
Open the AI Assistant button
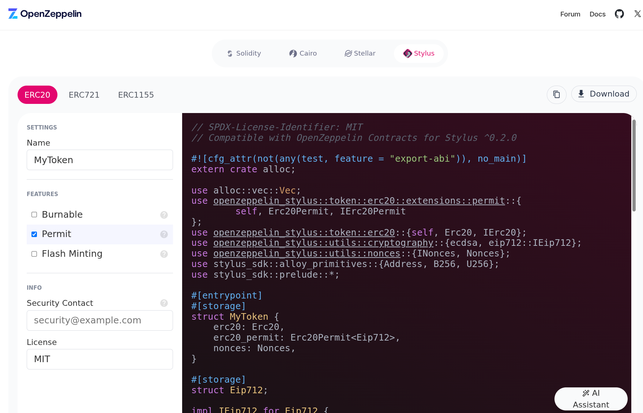pos(591,399)
